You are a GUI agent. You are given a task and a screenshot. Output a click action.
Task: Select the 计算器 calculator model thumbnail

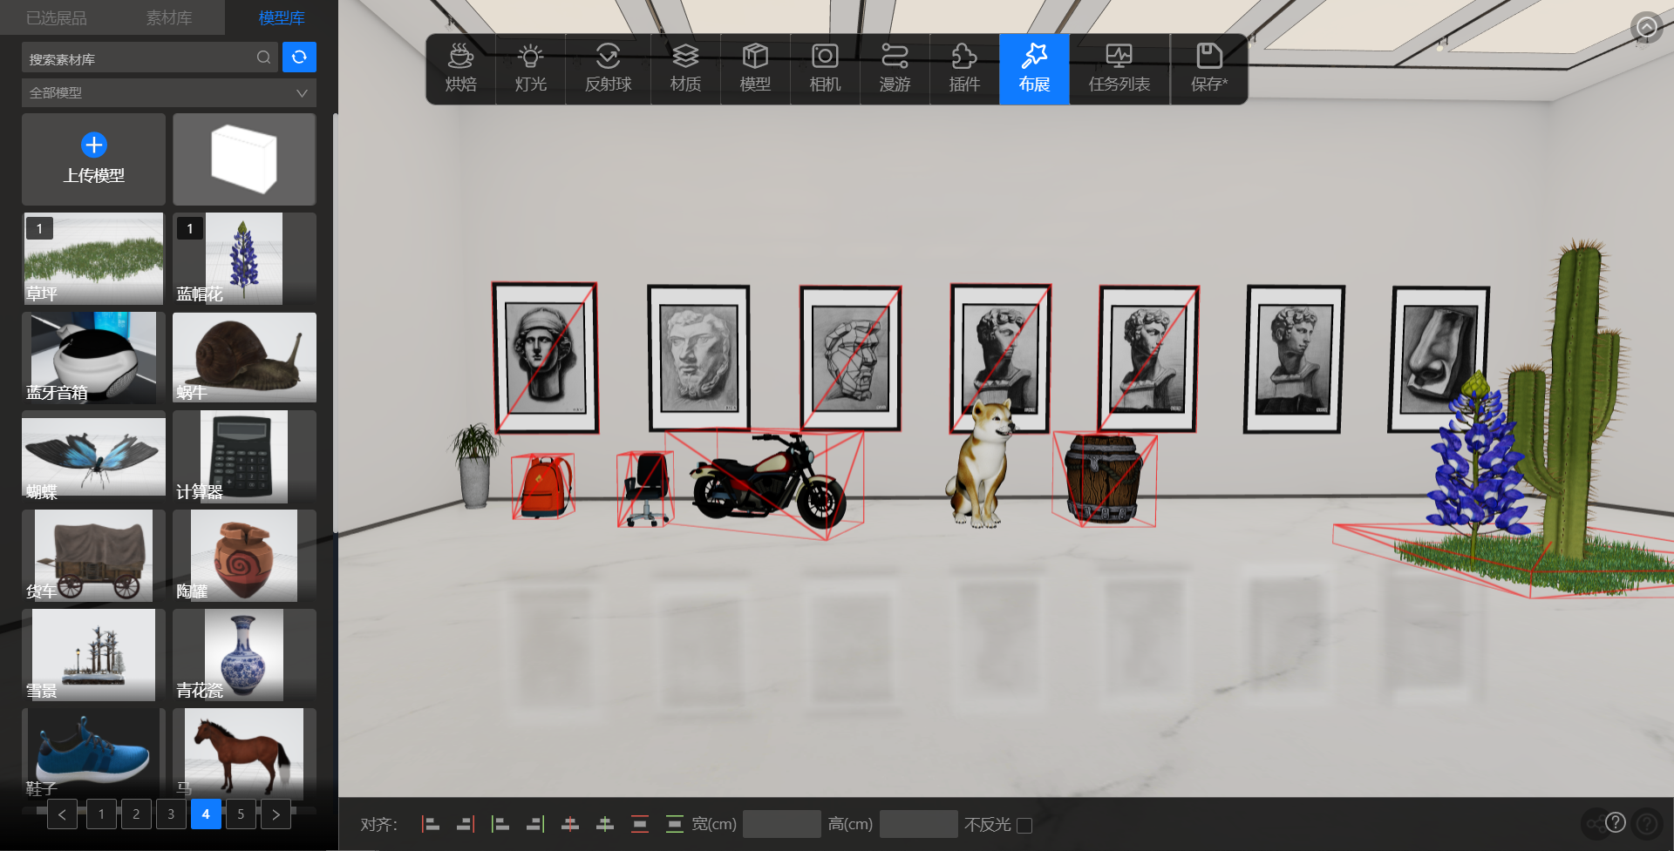click(244, 456)
